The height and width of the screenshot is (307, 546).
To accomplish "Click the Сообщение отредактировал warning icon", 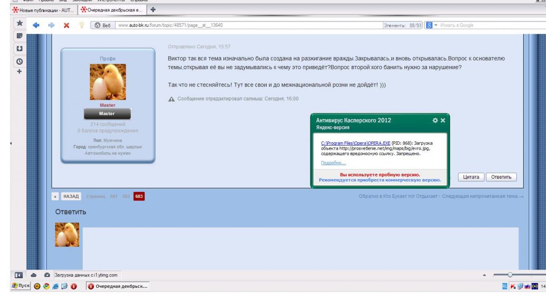I will click(171, 99).
